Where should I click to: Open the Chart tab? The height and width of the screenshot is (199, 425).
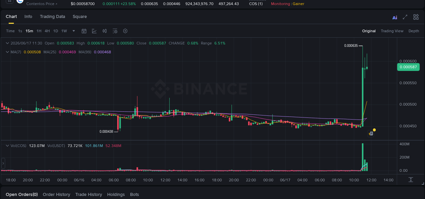click(x=11, y=17)
